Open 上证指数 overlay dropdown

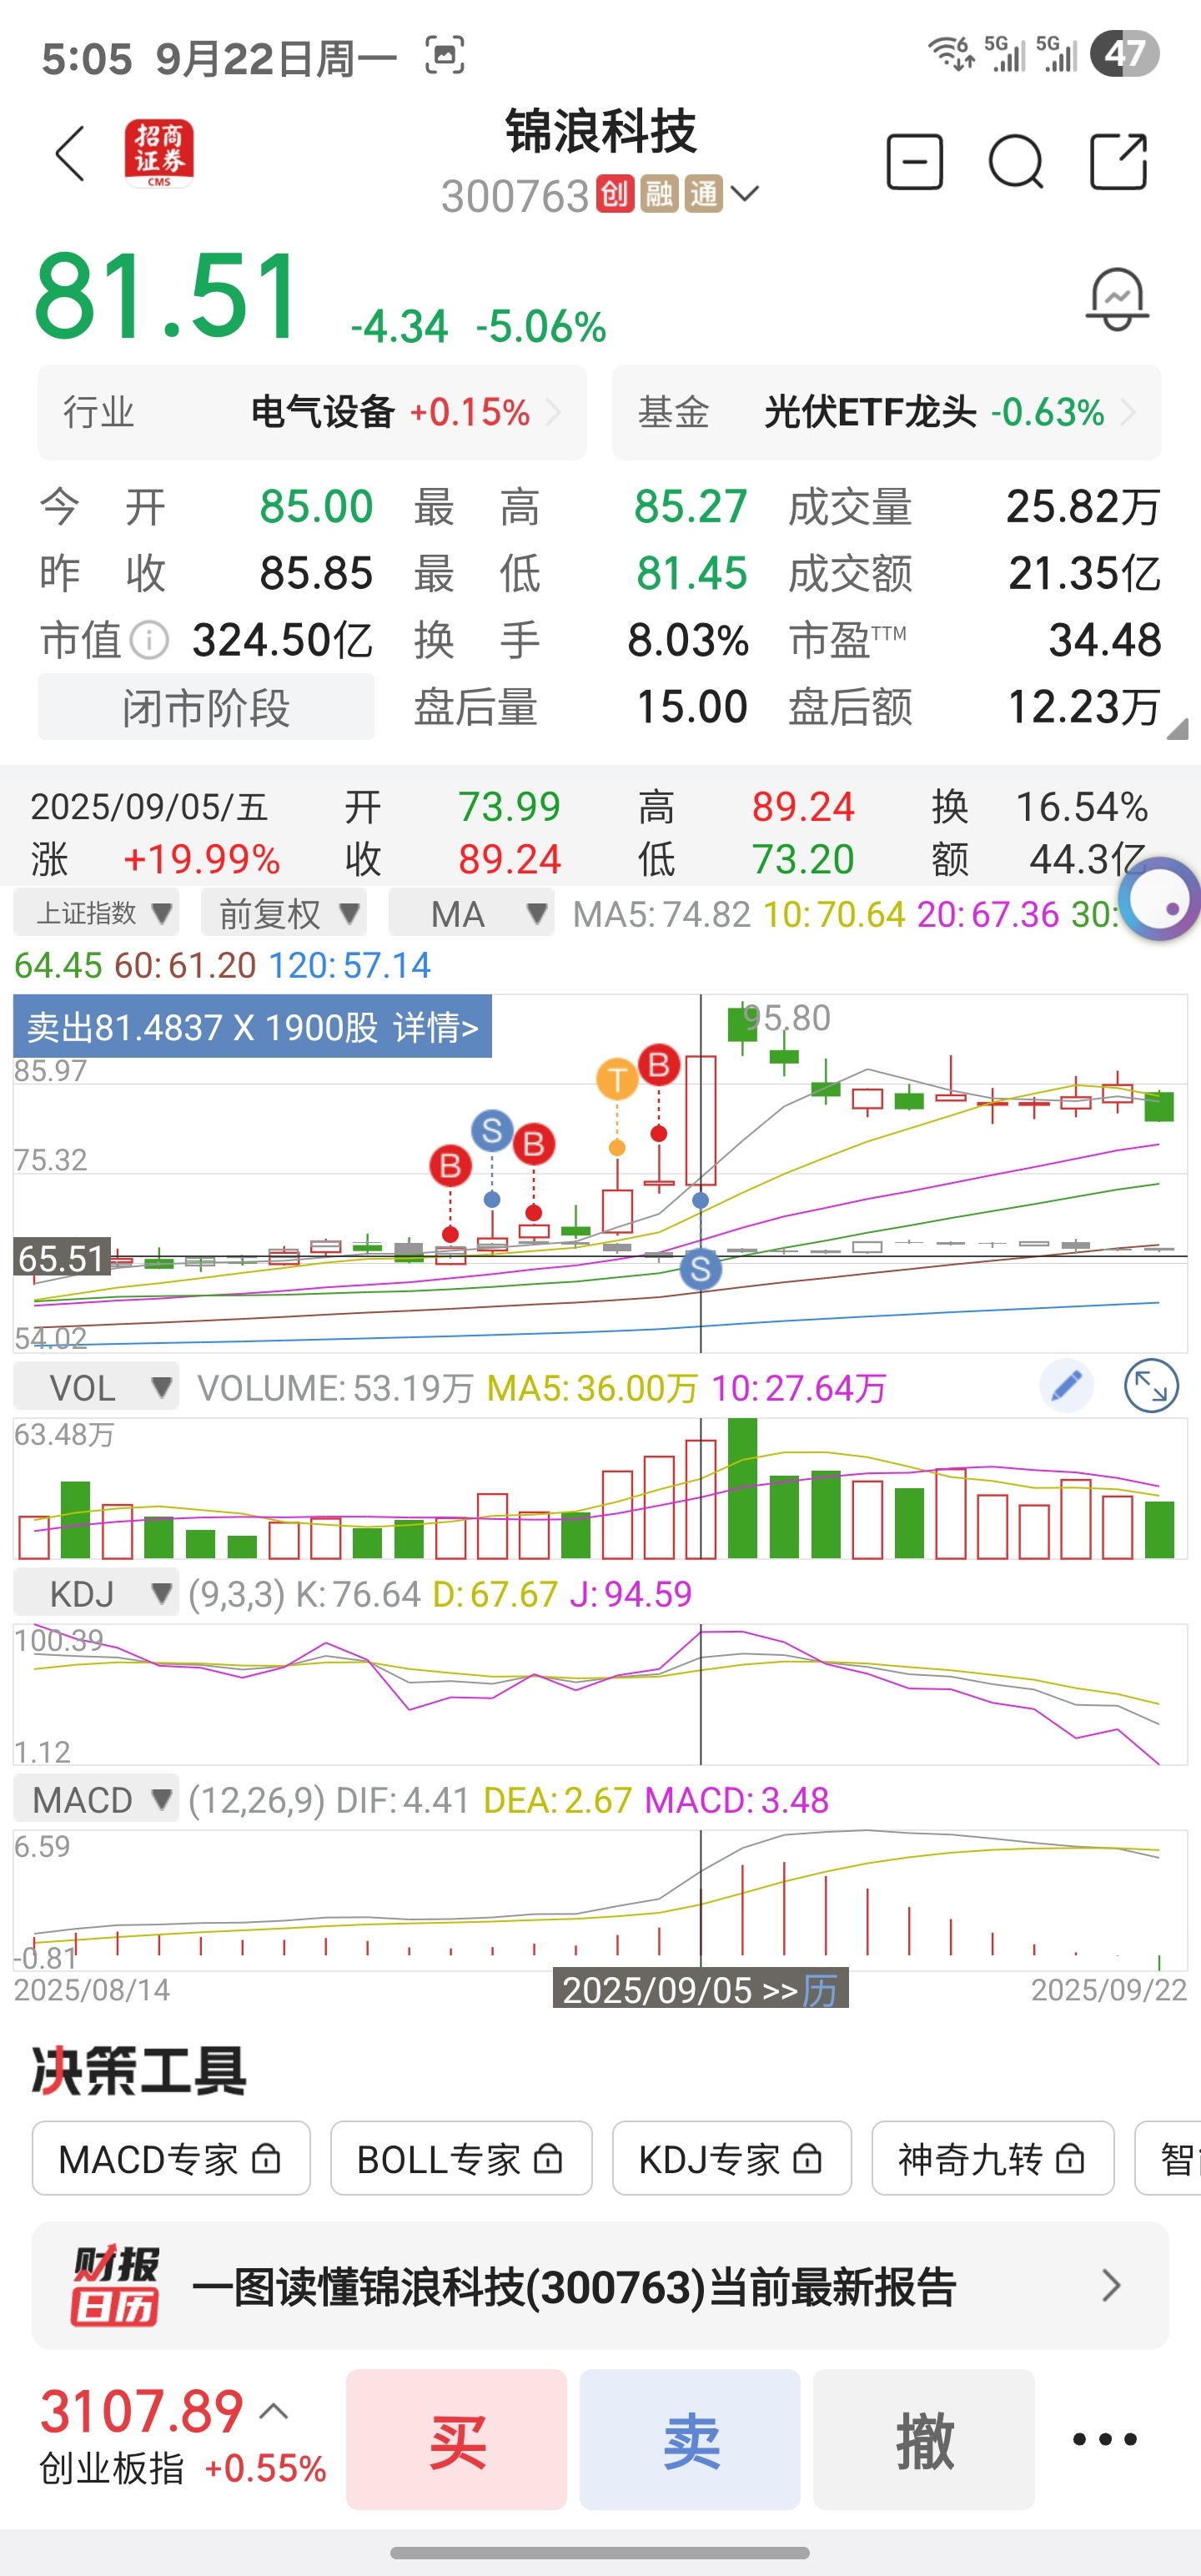(x=96, y=913)
